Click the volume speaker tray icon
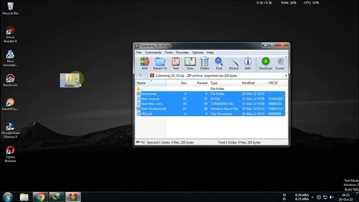This screenshot has height=202, width=359. click(332, 197)
